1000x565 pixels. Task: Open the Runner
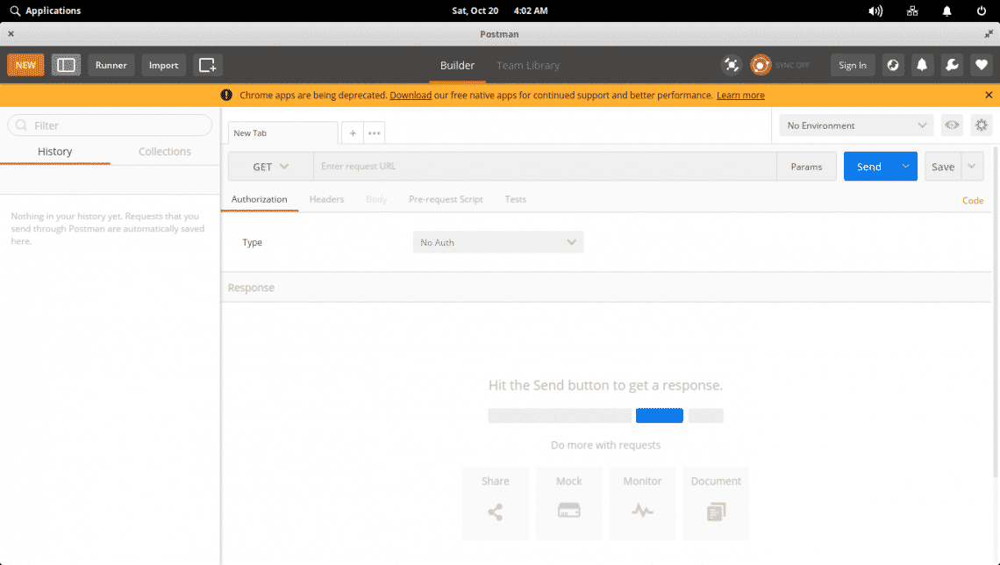(x=111, y=65)
